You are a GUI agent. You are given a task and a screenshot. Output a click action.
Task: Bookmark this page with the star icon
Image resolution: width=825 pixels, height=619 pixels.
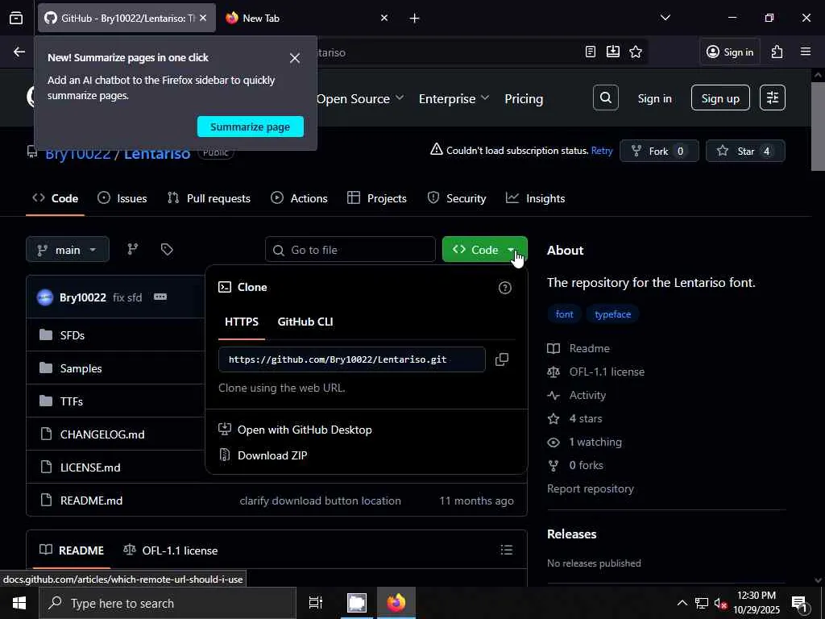(636, 52)
